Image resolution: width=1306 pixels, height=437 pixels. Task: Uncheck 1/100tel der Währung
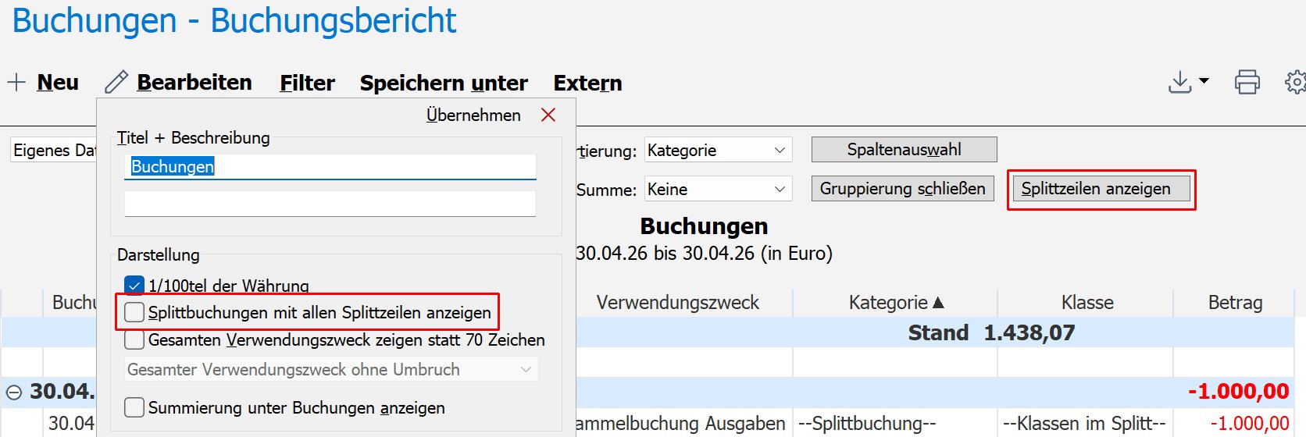point(134,286)
